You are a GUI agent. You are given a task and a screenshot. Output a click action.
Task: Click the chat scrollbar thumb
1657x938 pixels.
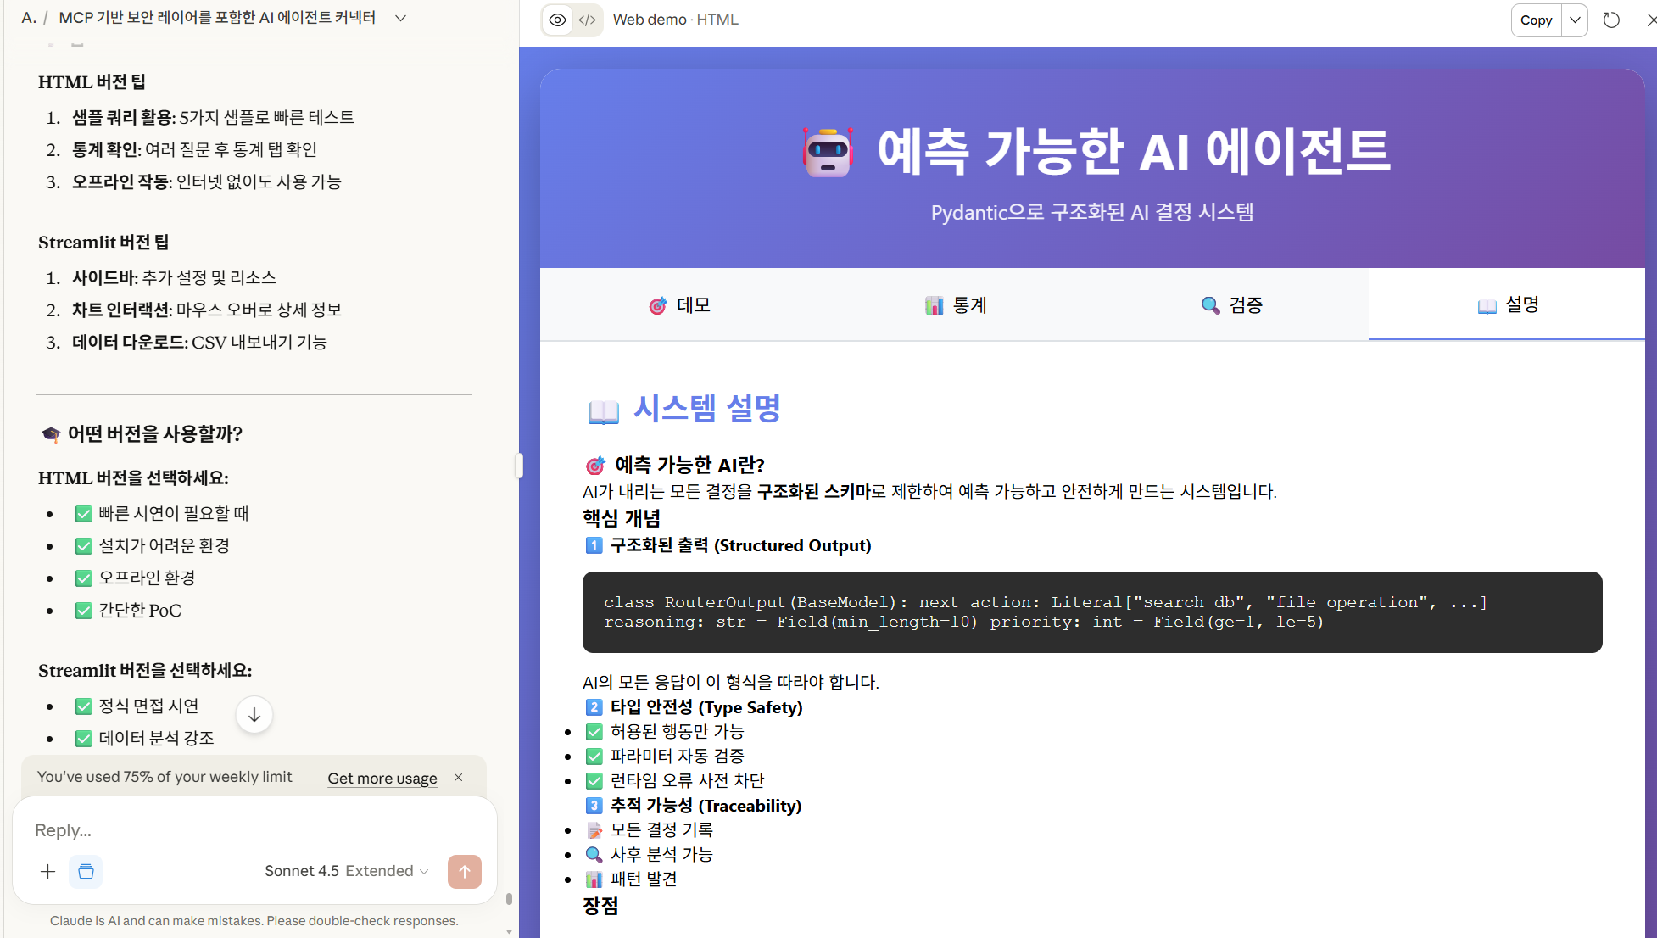[x=509, y=898]
